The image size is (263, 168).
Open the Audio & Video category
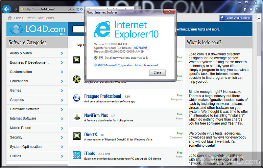(21, 53)
